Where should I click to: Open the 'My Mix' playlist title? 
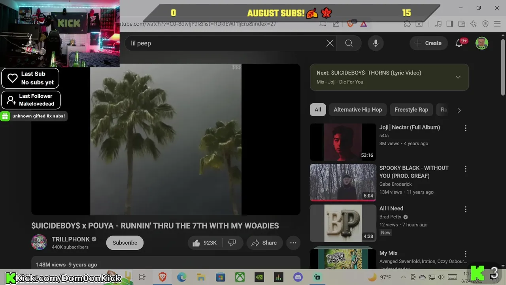(388, 253)
